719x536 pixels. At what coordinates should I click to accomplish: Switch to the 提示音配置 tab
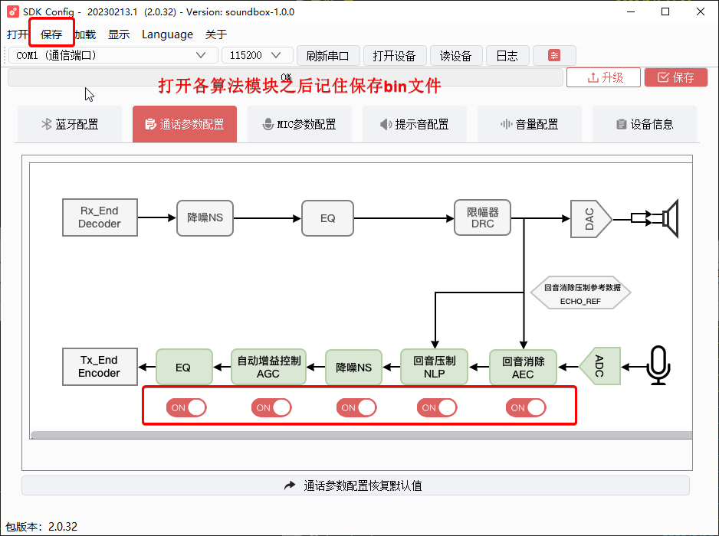[x=415, y=124]
